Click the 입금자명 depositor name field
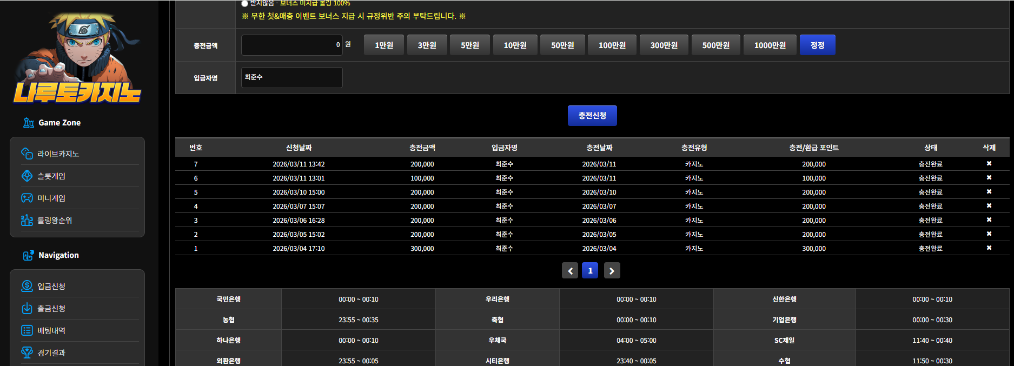The height and width of the screenshot is (366, 1014). (x=292, y=77)
